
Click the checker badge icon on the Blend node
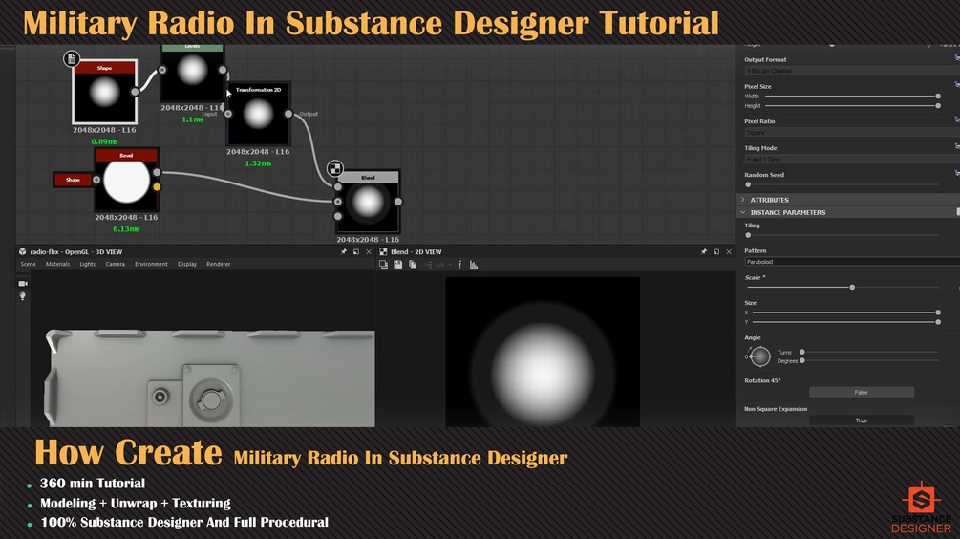pos(335,168)
